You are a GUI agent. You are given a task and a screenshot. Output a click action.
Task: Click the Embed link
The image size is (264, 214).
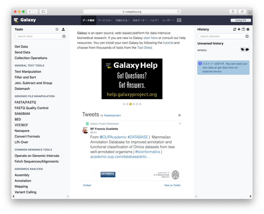pos(87,185)
